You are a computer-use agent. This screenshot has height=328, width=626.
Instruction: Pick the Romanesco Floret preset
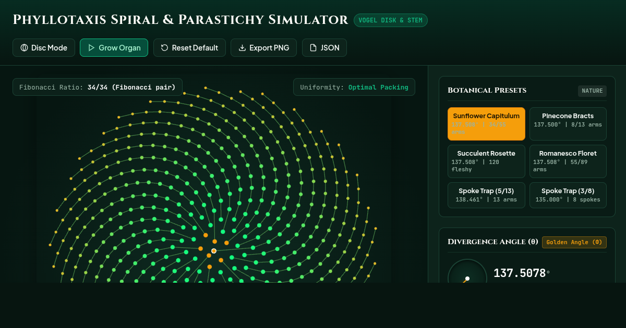[568, 161]
